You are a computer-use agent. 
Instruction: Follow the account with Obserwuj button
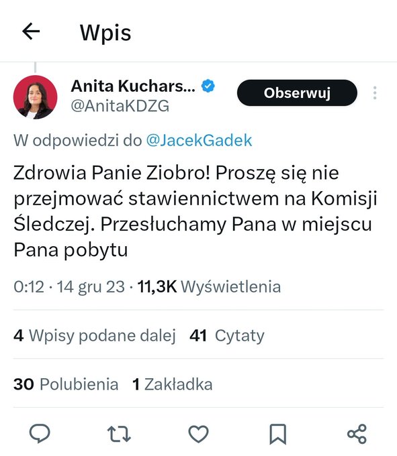pos(297,93)
